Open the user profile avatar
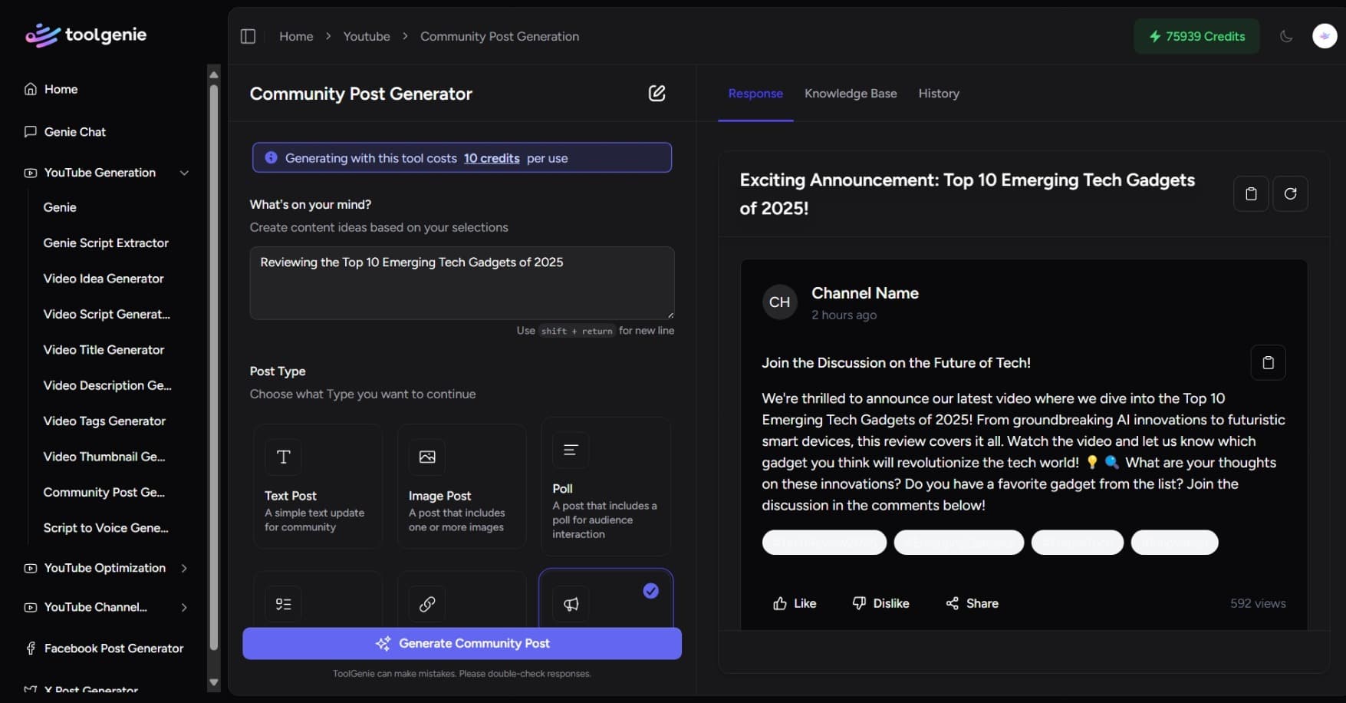This screenshot has height=703, width=1346. pyautogui.click(x=1325, y=36)
